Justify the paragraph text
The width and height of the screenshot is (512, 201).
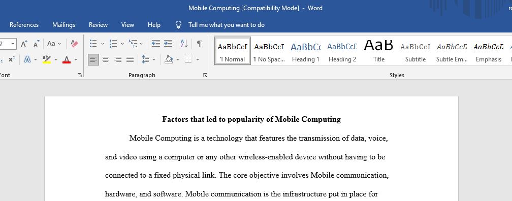tap(130, 59)
